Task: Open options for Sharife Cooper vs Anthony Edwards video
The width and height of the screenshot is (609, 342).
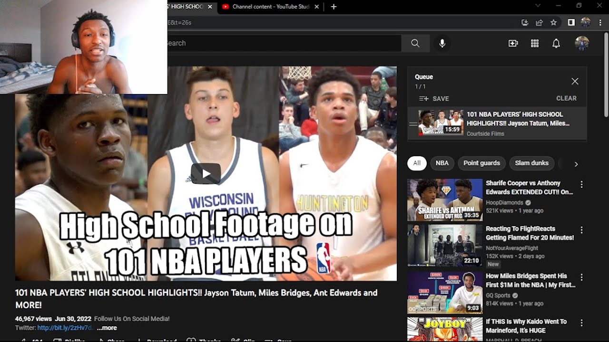Action: tap(581, 184)
